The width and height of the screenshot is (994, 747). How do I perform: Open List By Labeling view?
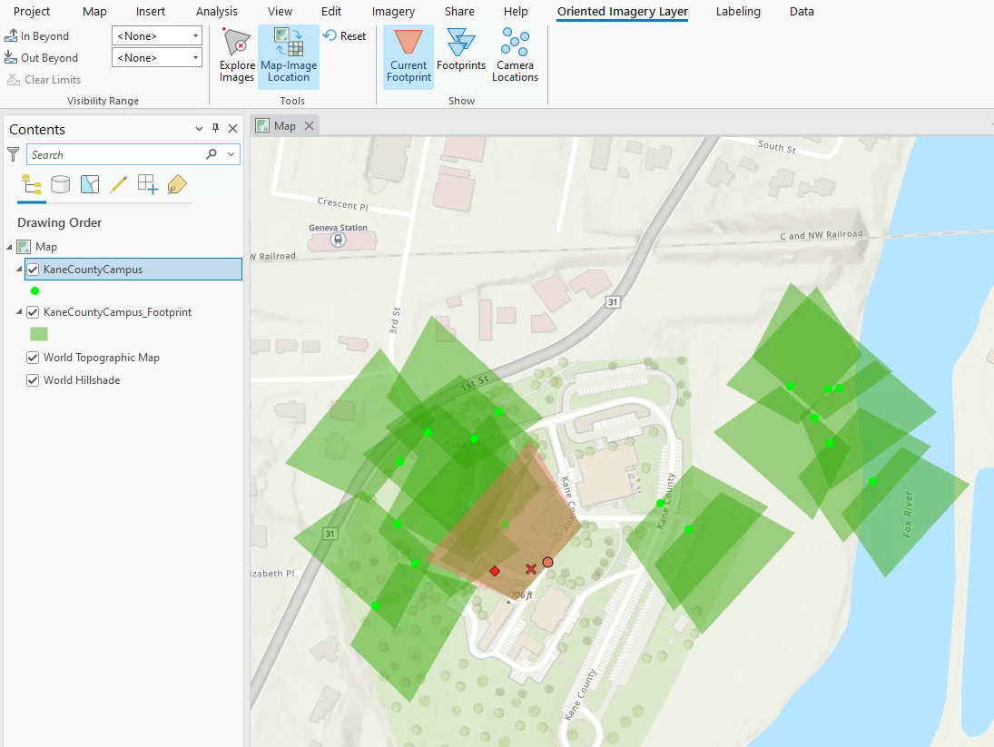[177, 184]
